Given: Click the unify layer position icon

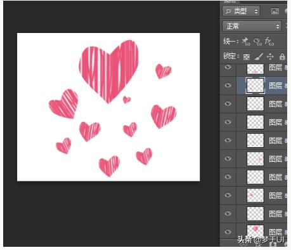Looking at the screenshot, I should [x=246, y=41].
